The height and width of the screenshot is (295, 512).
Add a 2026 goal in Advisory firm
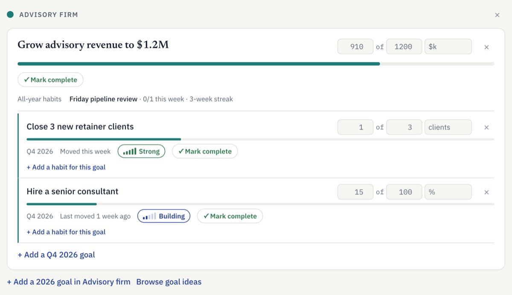click(x=69, y=282)
